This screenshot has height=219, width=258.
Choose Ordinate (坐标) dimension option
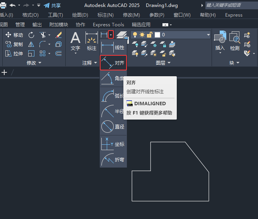click(113, 144)
